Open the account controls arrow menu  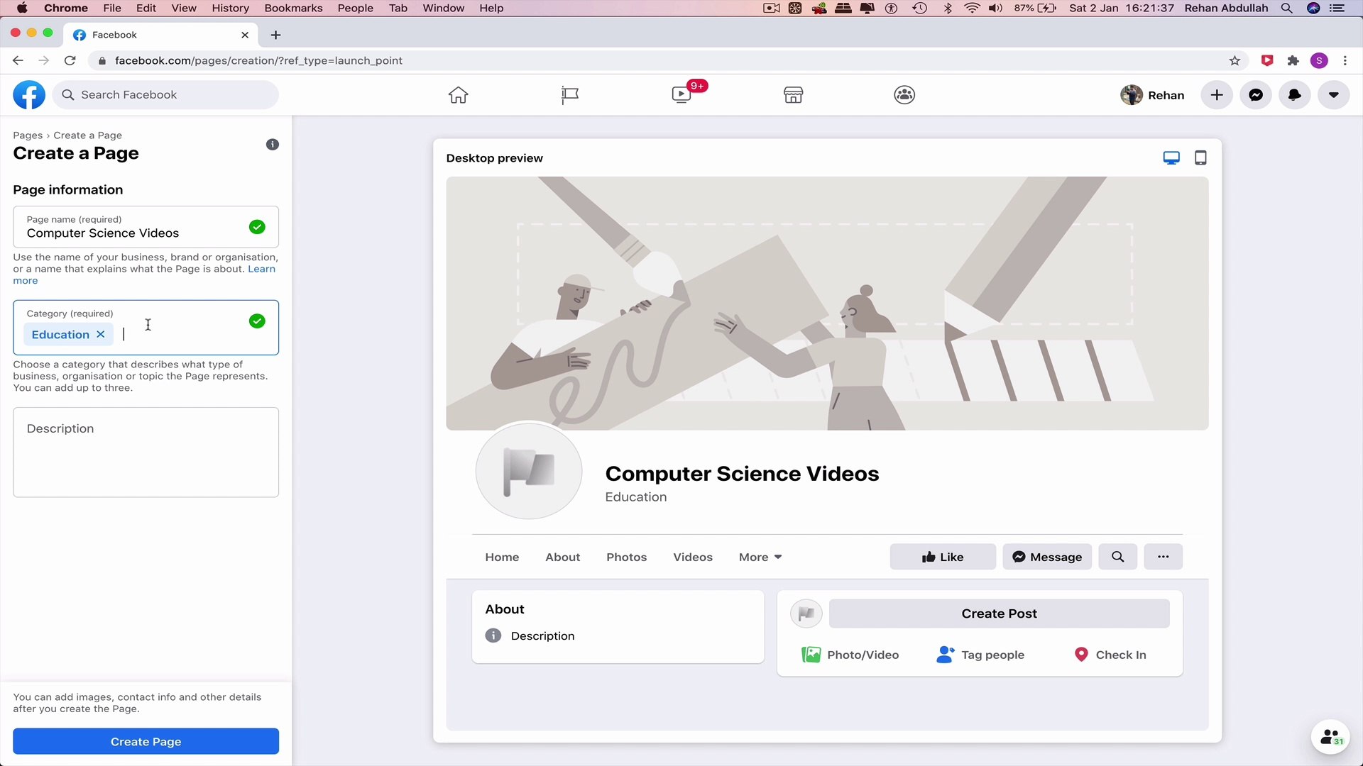(x=1334, y=94)
